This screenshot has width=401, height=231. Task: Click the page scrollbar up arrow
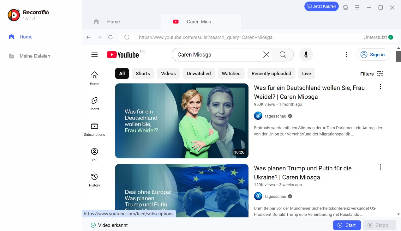[398, 48]
